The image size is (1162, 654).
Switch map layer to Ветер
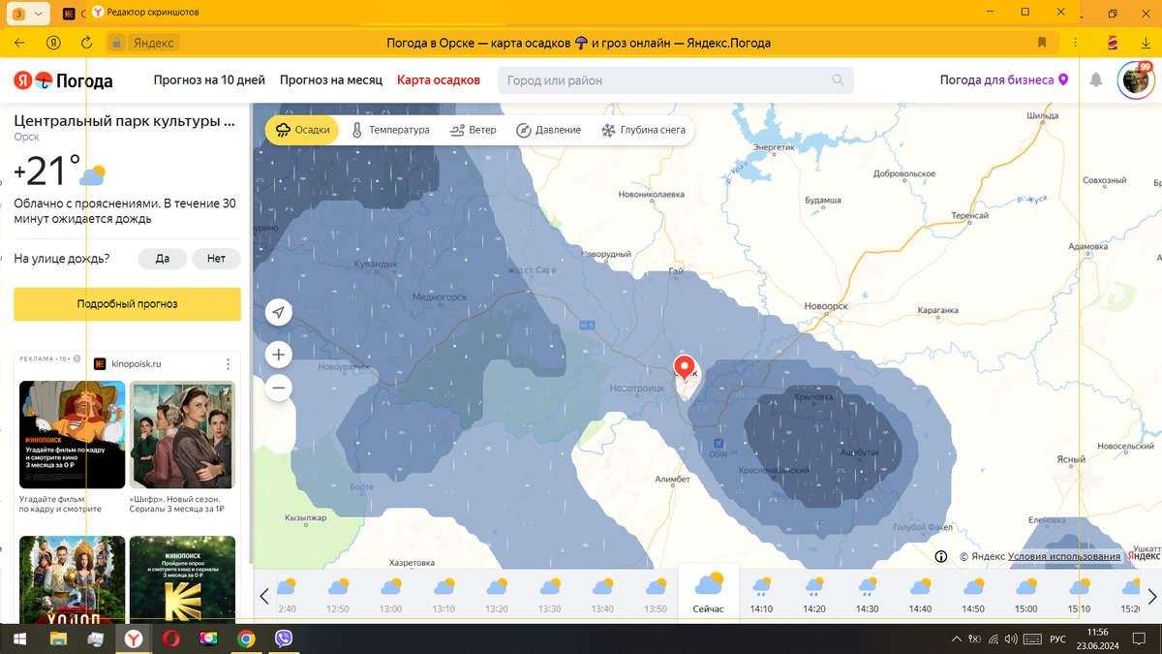click(x=474, y=130)
